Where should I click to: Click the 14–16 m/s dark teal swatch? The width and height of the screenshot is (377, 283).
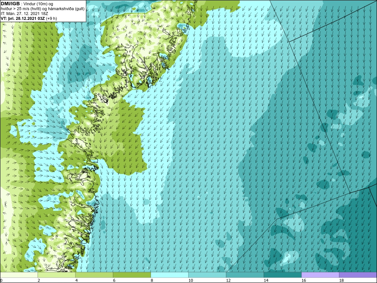pos(282,275)
